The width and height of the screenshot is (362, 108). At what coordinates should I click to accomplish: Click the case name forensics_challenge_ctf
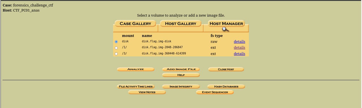click(x=33, y=5)
